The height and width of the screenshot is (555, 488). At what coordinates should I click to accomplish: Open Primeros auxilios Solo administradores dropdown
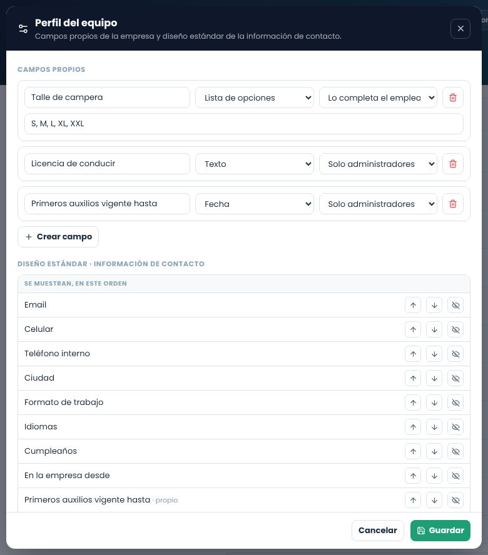coord(378,204)
